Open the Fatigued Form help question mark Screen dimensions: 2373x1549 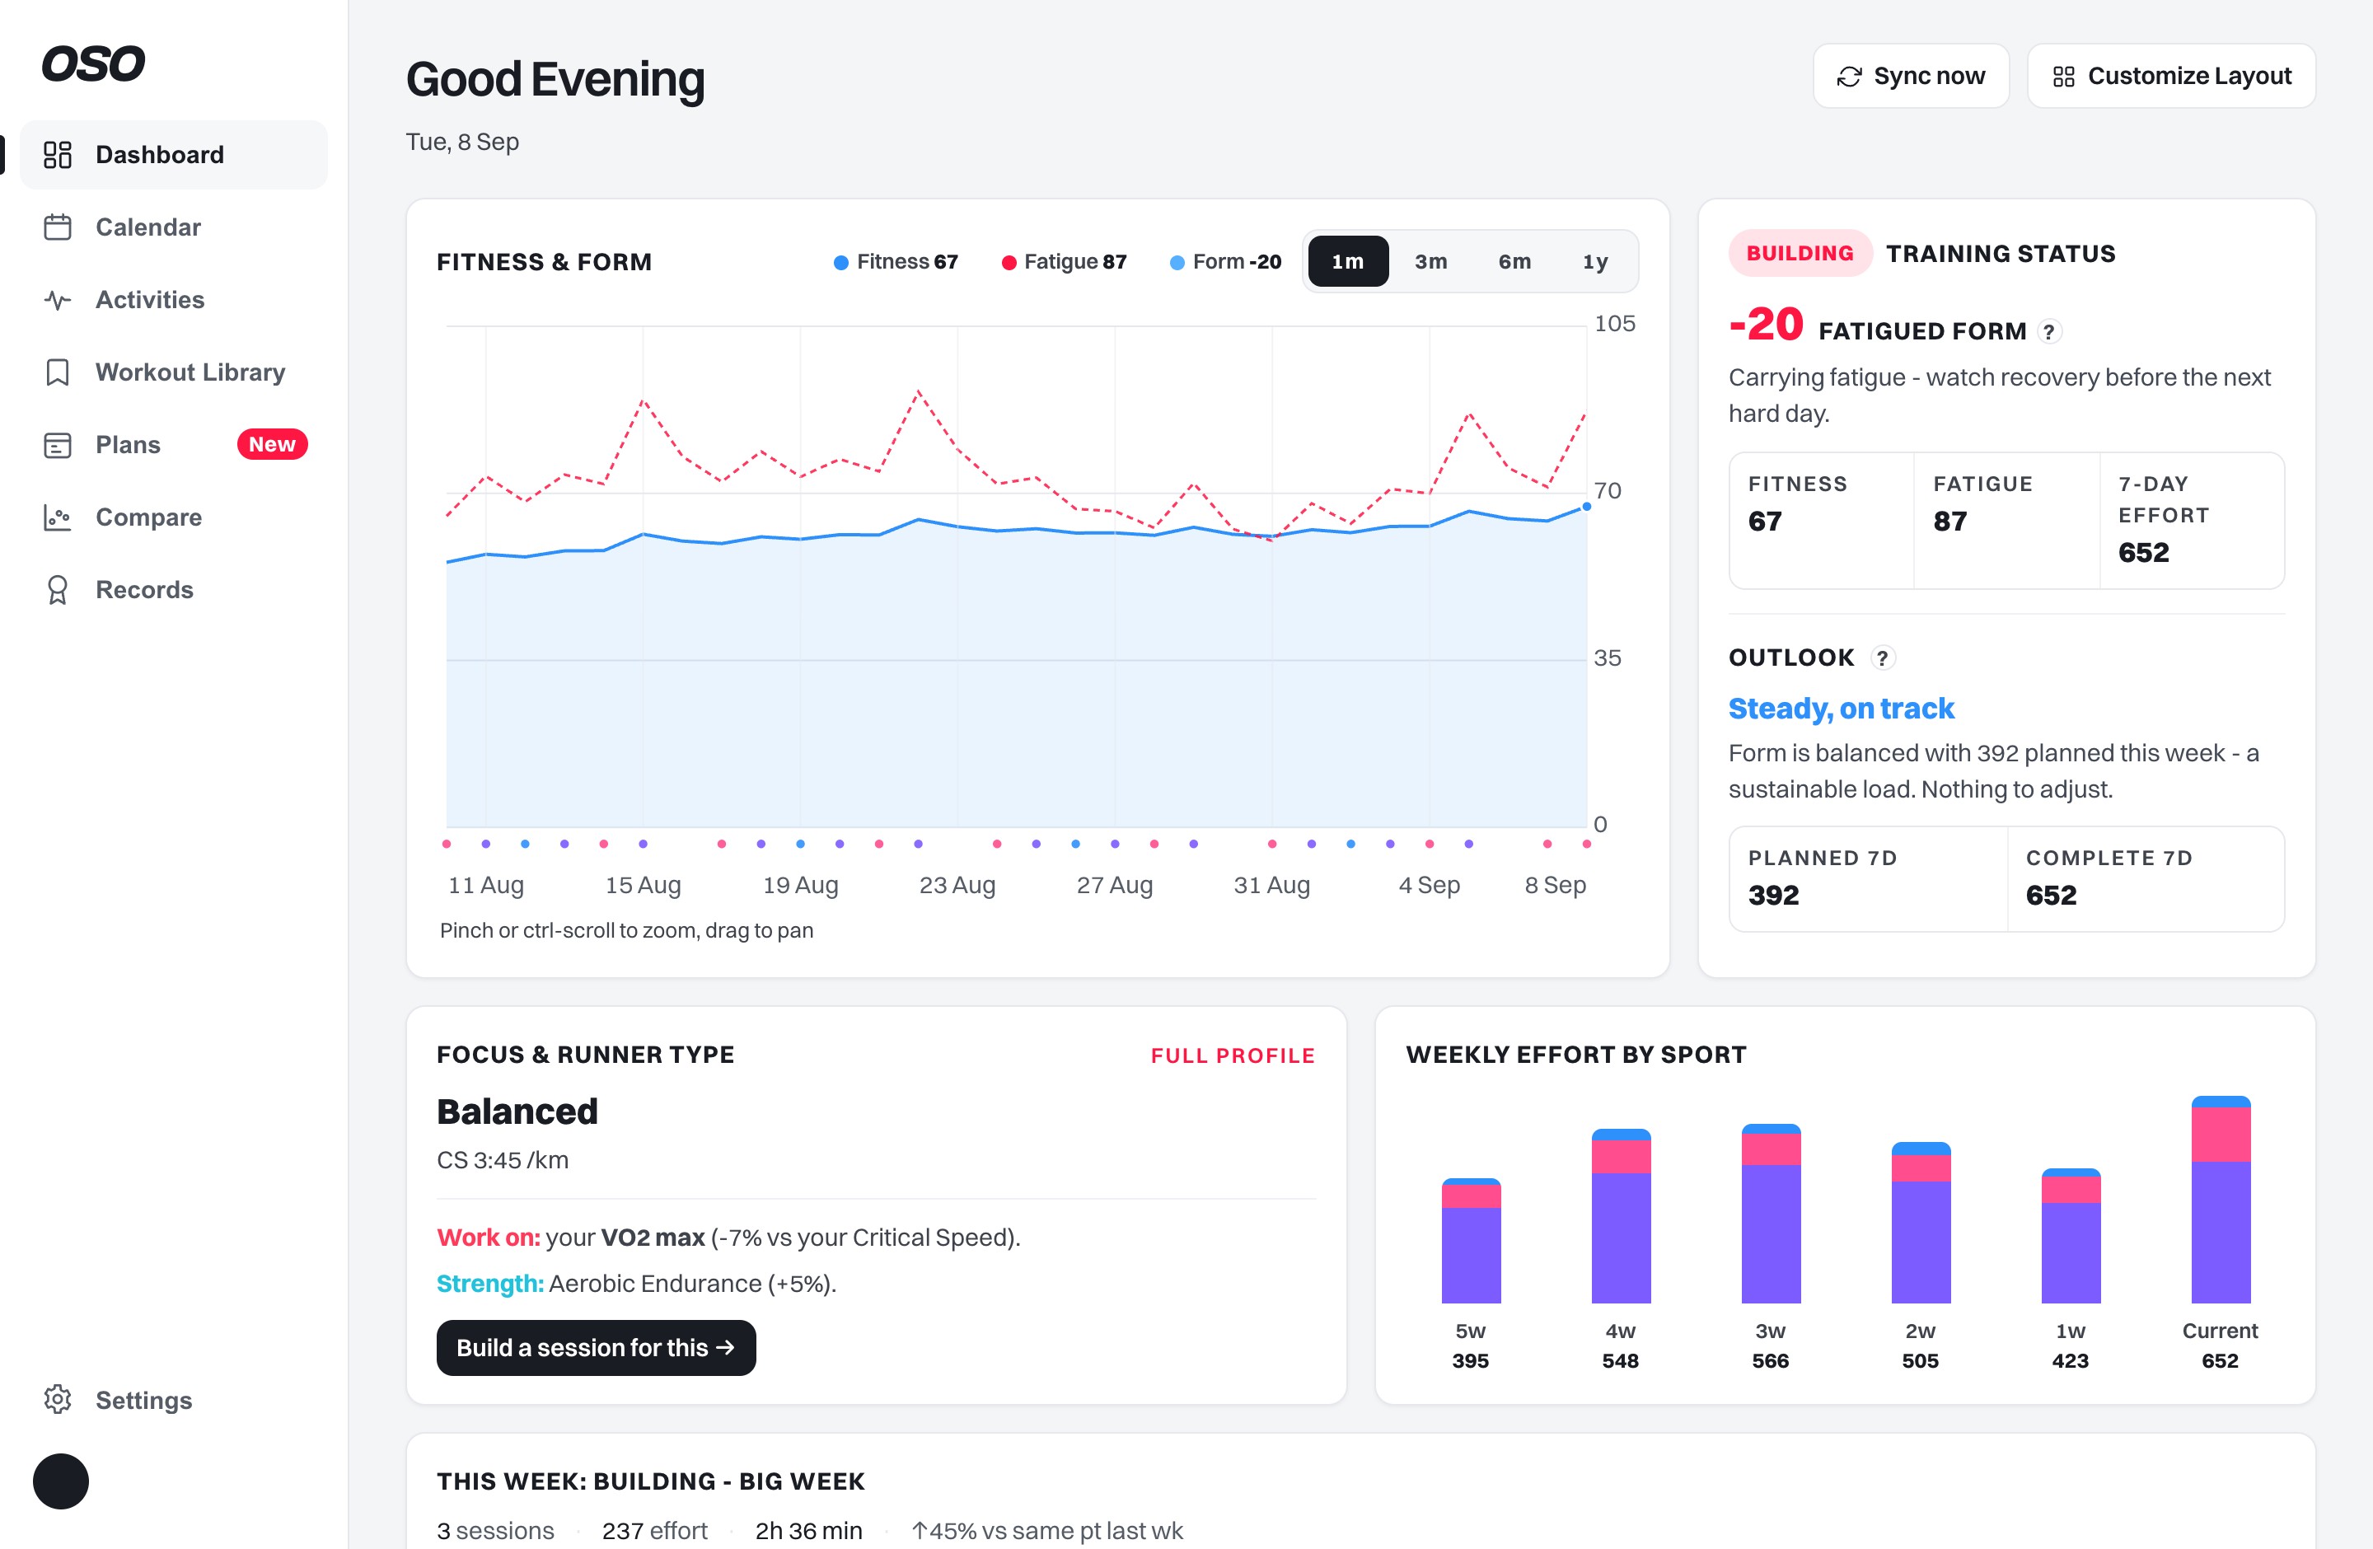(2048, 332)
